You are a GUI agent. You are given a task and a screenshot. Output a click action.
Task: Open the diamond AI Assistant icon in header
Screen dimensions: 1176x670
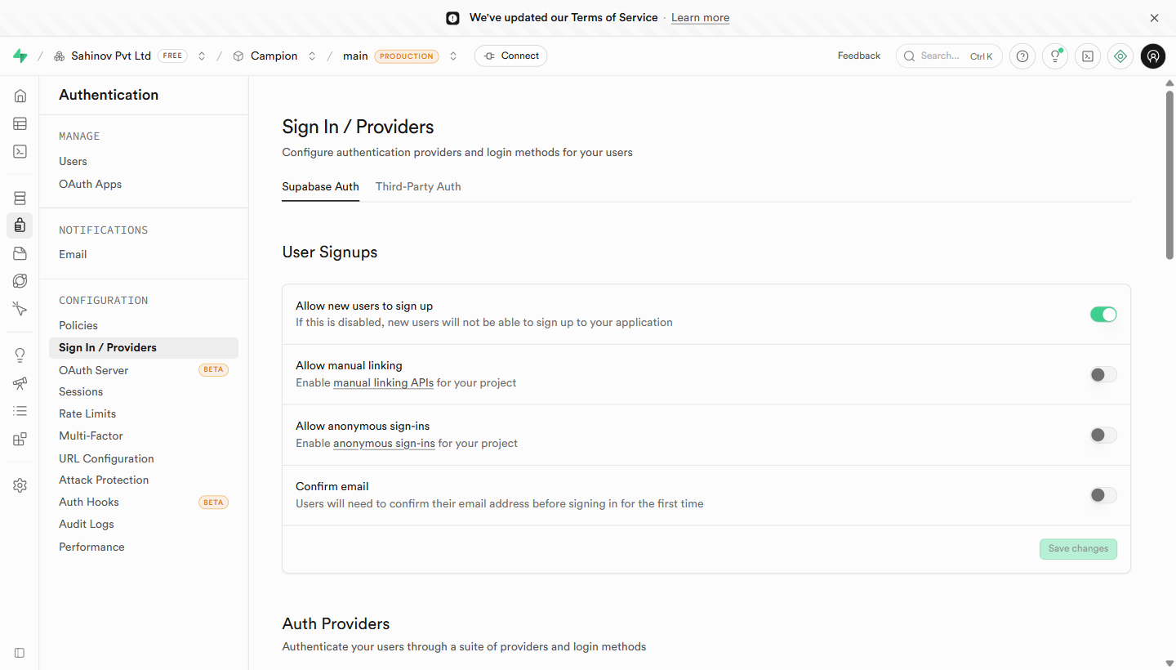pos(1120,56)
